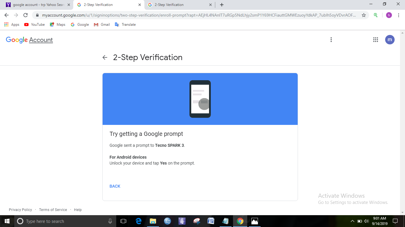Show hidden system tray icons

(x=353, y=221)
